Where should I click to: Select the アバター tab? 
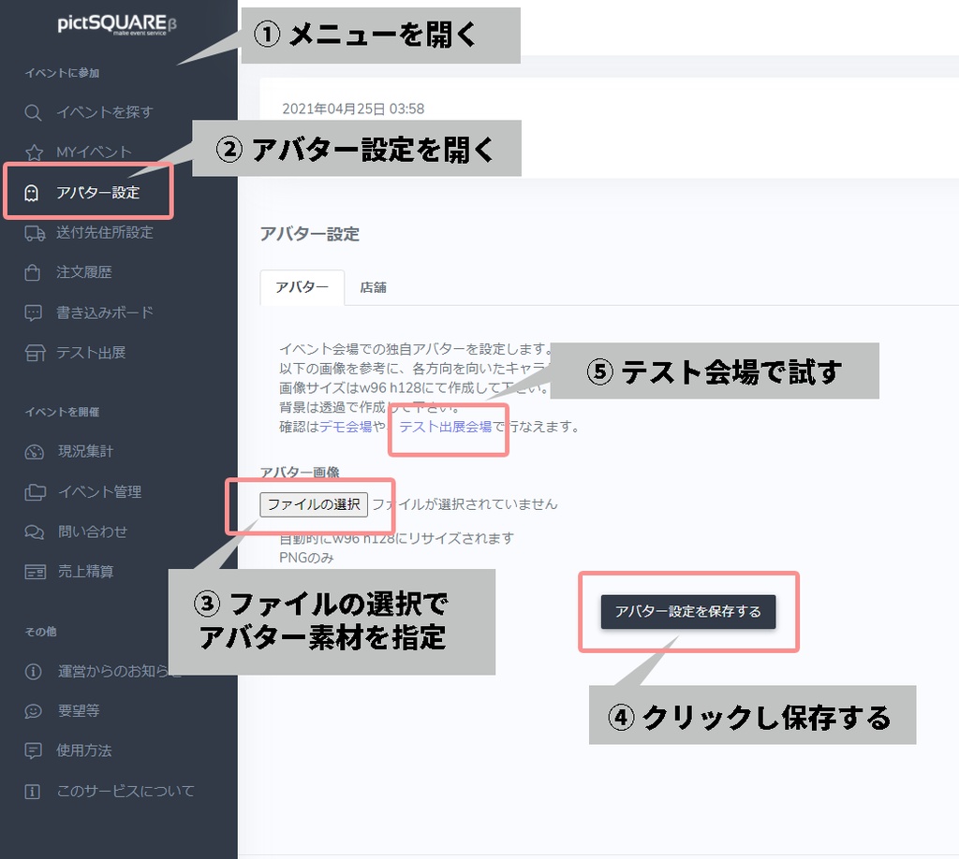(302, 288)
